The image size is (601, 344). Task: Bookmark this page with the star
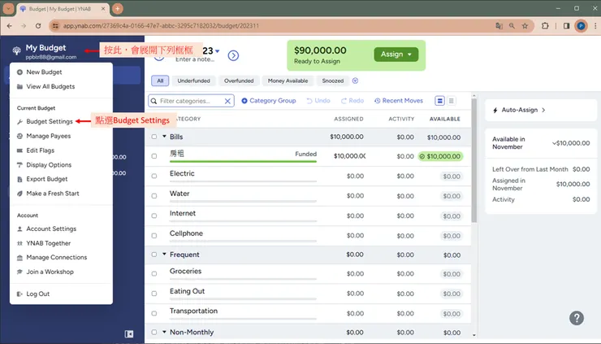point(525,26)
